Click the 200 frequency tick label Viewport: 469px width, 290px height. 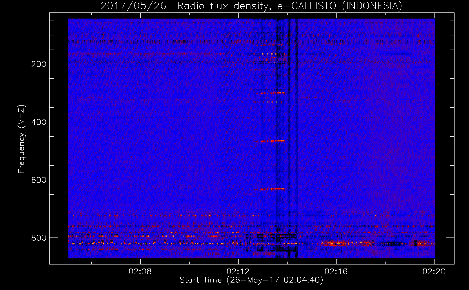[x=39, y=64]
